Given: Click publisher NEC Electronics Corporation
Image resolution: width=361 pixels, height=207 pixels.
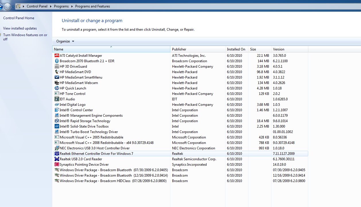Looking at the screenshot, I should [x=194, y=148].
